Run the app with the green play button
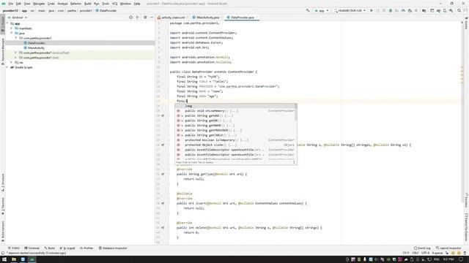The image size is (469, 263). (x=372, y=10)
